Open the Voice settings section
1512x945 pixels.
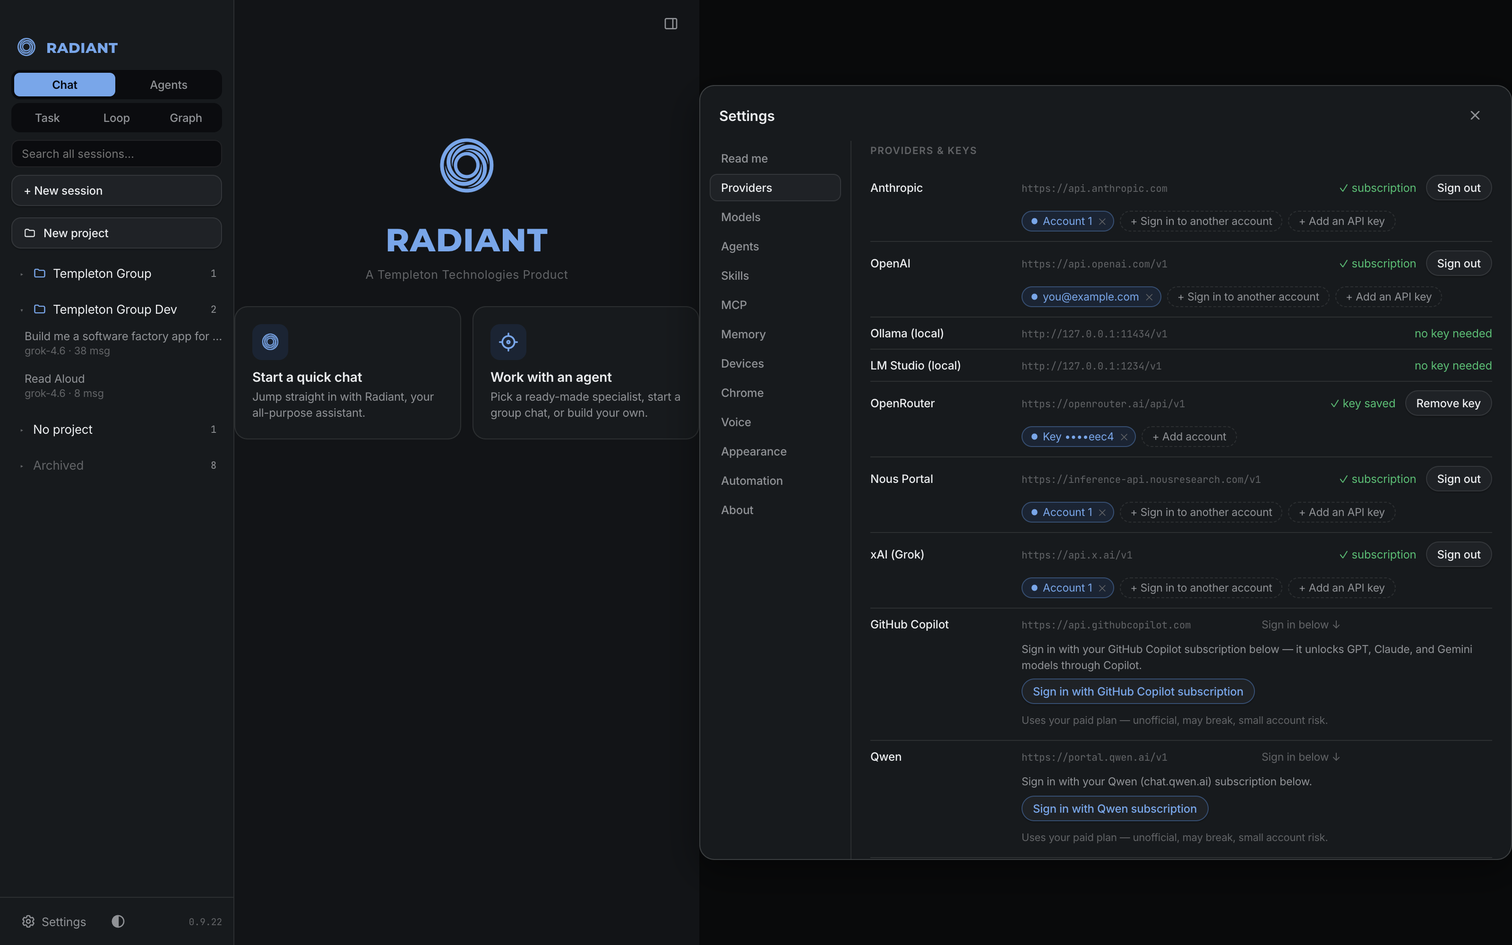775,422
